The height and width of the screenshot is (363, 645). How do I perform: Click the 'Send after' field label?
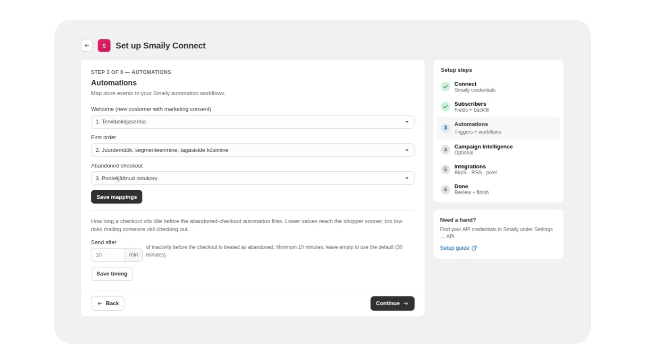point(104,242)
